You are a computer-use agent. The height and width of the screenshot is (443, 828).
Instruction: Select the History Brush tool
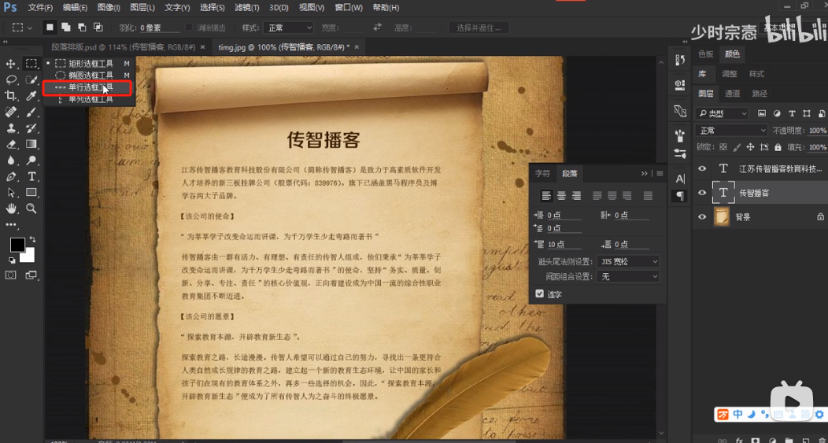coord(31,127)
